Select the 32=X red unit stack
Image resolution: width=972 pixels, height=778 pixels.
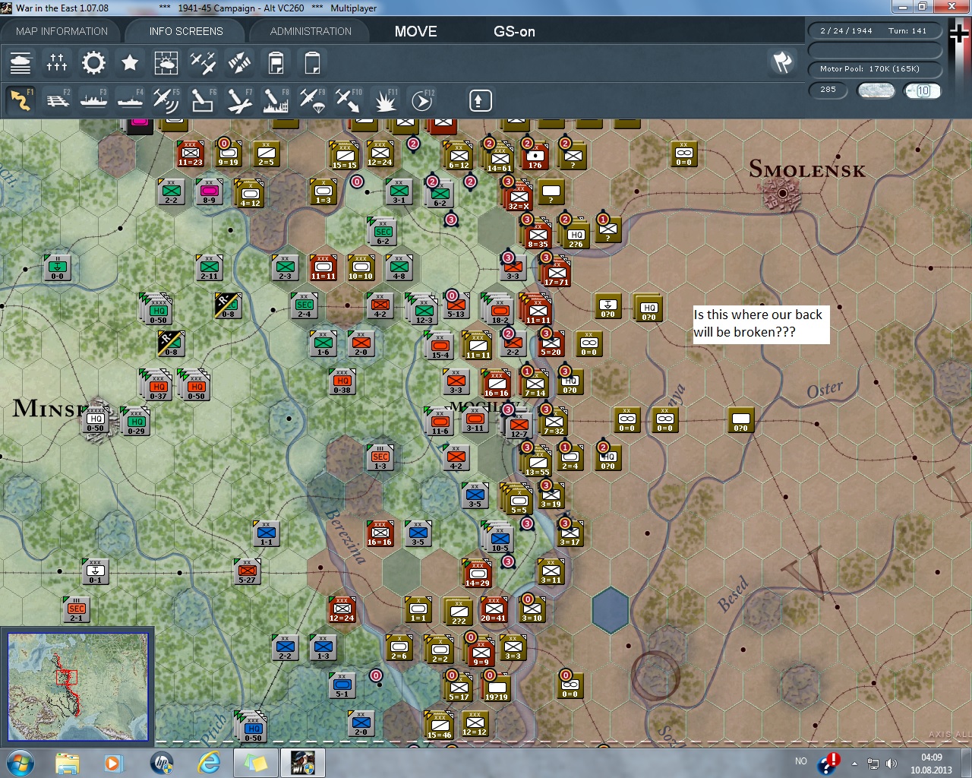point(519,197)
